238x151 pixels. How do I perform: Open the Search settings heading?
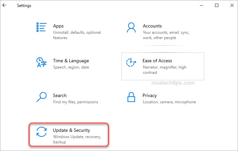tap(59, 95)
